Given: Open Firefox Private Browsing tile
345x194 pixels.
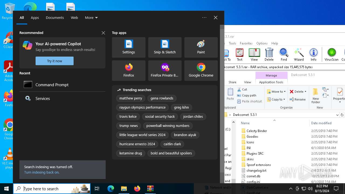Looking at the screenshot, I should point(165,71).
